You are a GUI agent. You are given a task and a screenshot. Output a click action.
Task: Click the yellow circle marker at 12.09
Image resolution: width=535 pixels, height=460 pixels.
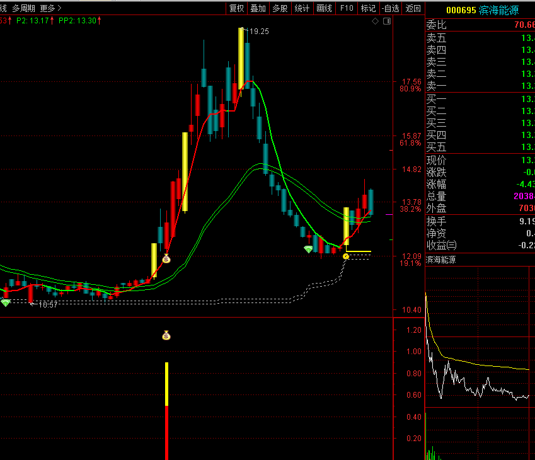[x=346, y=256]
